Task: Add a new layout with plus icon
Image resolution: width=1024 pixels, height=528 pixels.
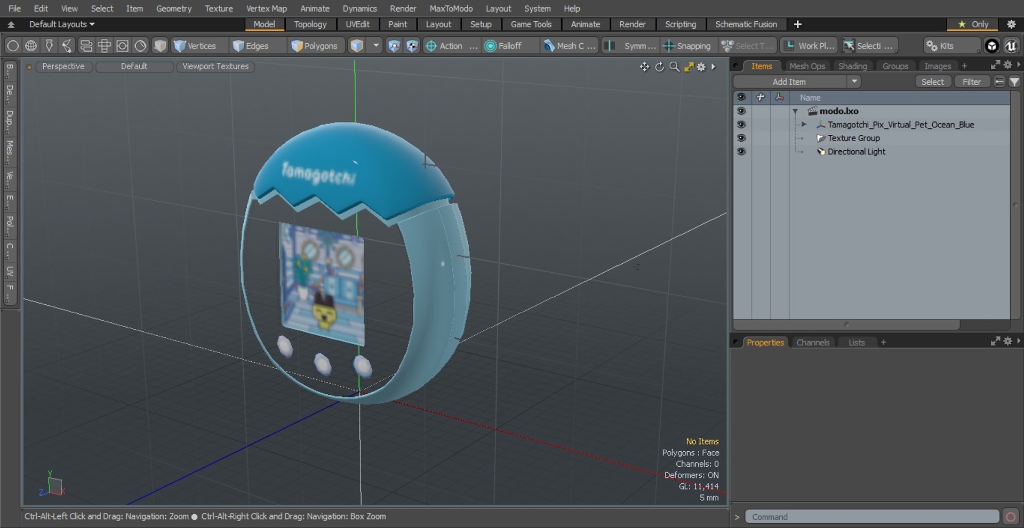Action: pyautogui.click(x=797, y=24)
